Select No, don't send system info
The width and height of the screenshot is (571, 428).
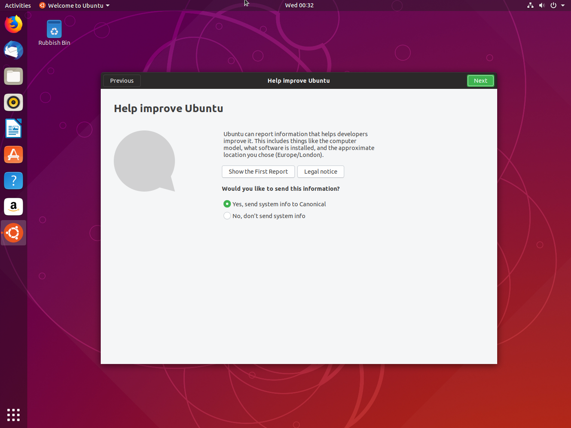point(227,216)
